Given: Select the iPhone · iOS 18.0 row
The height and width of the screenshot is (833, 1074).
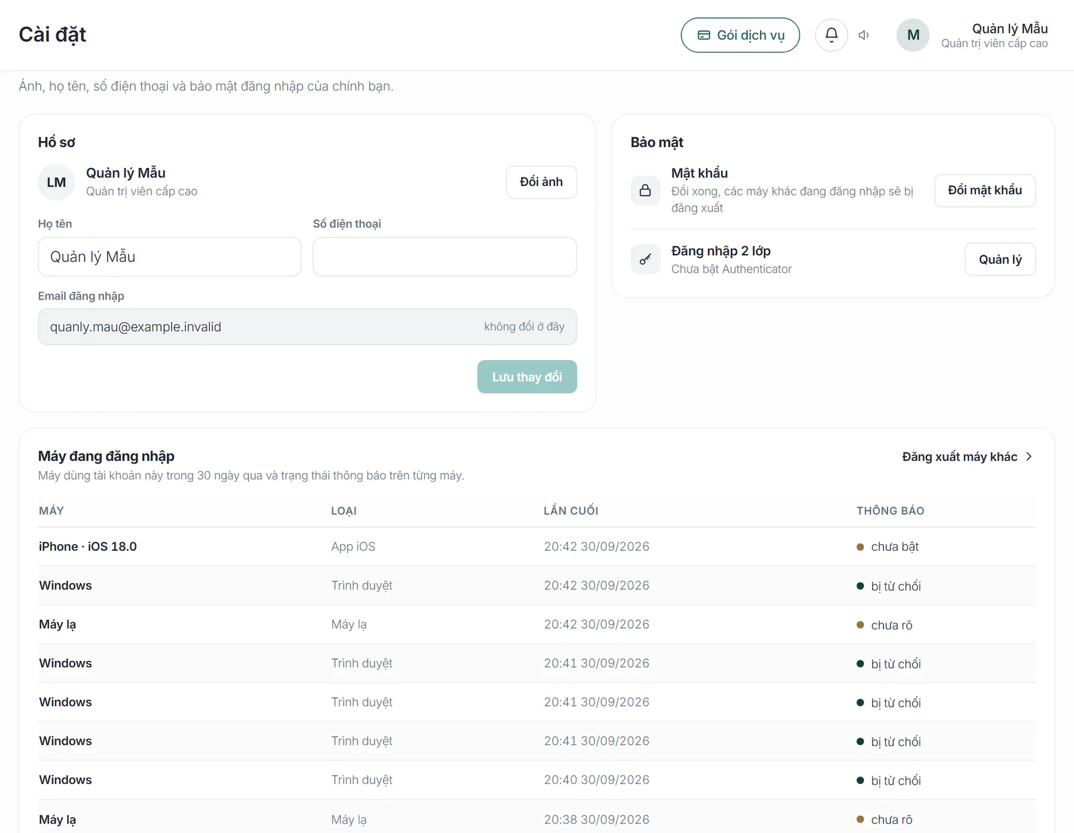Looking at the screenshot, I should coord(537,547).
